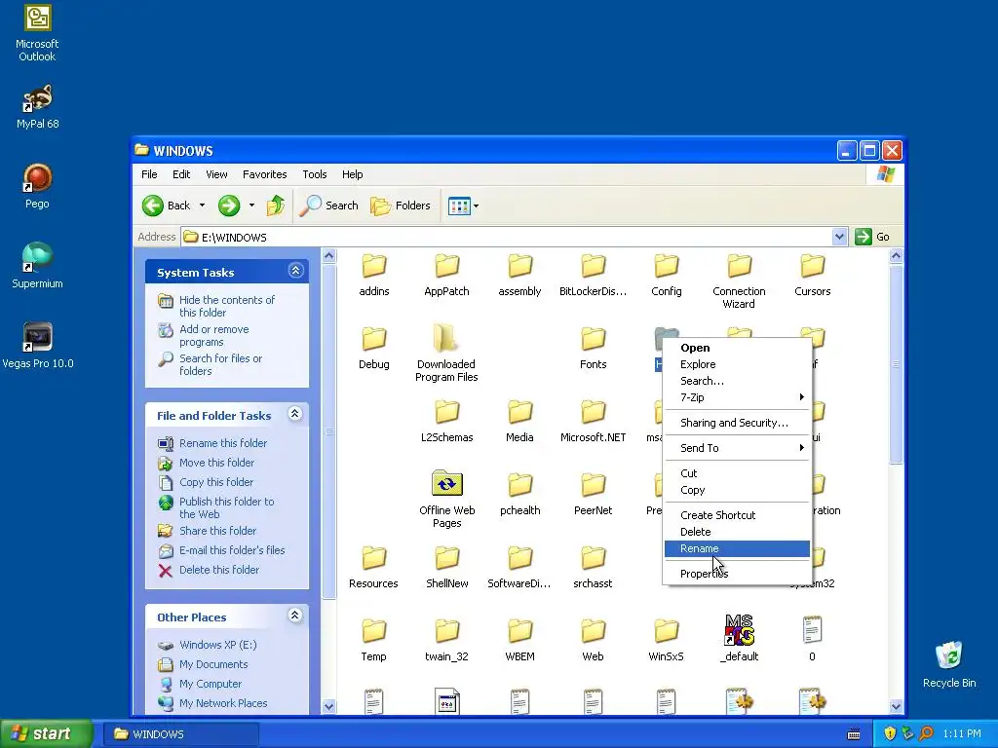Image resolution: width=998 pixels, height=748 pixels.
Task: Choose Sharing and Security in context menu
Action: [x=737, y=423]
